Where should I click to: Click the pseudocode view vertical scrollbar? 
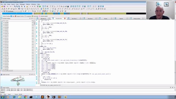pos(175,52)
